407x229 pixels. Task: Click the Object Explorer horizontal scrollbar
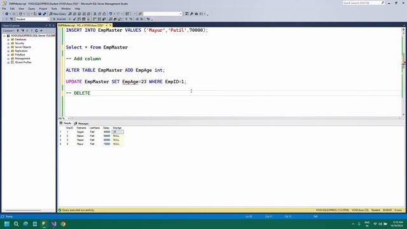pyautogui.click(x=23, y=210)
